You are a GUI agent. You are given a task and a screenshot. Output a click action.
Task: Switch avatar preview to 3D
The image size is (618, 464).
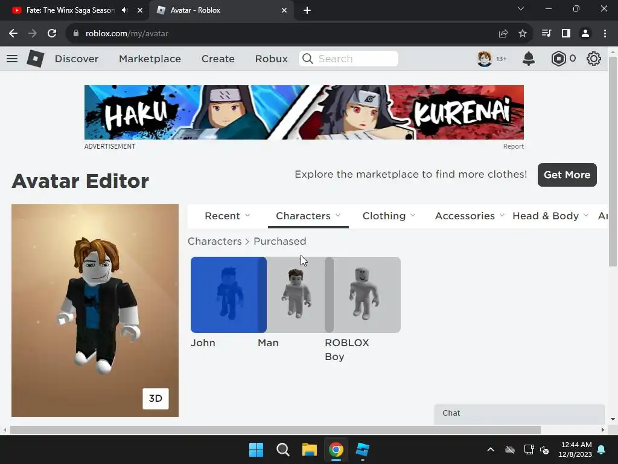tap(155, 399)
